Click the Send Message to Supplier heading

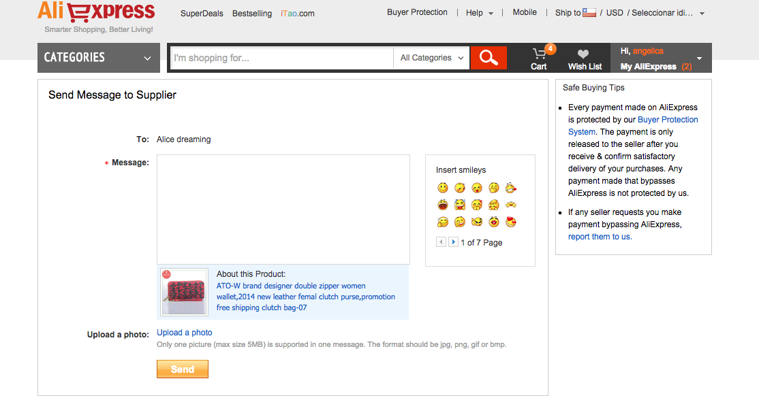coord(112,95)
